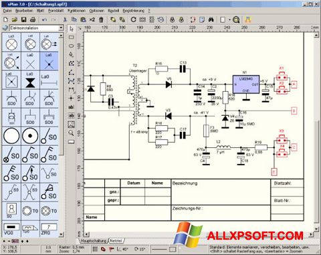Click the trash can Delete icon
This screenshot has height=255, width=321.
click(101, 19)
